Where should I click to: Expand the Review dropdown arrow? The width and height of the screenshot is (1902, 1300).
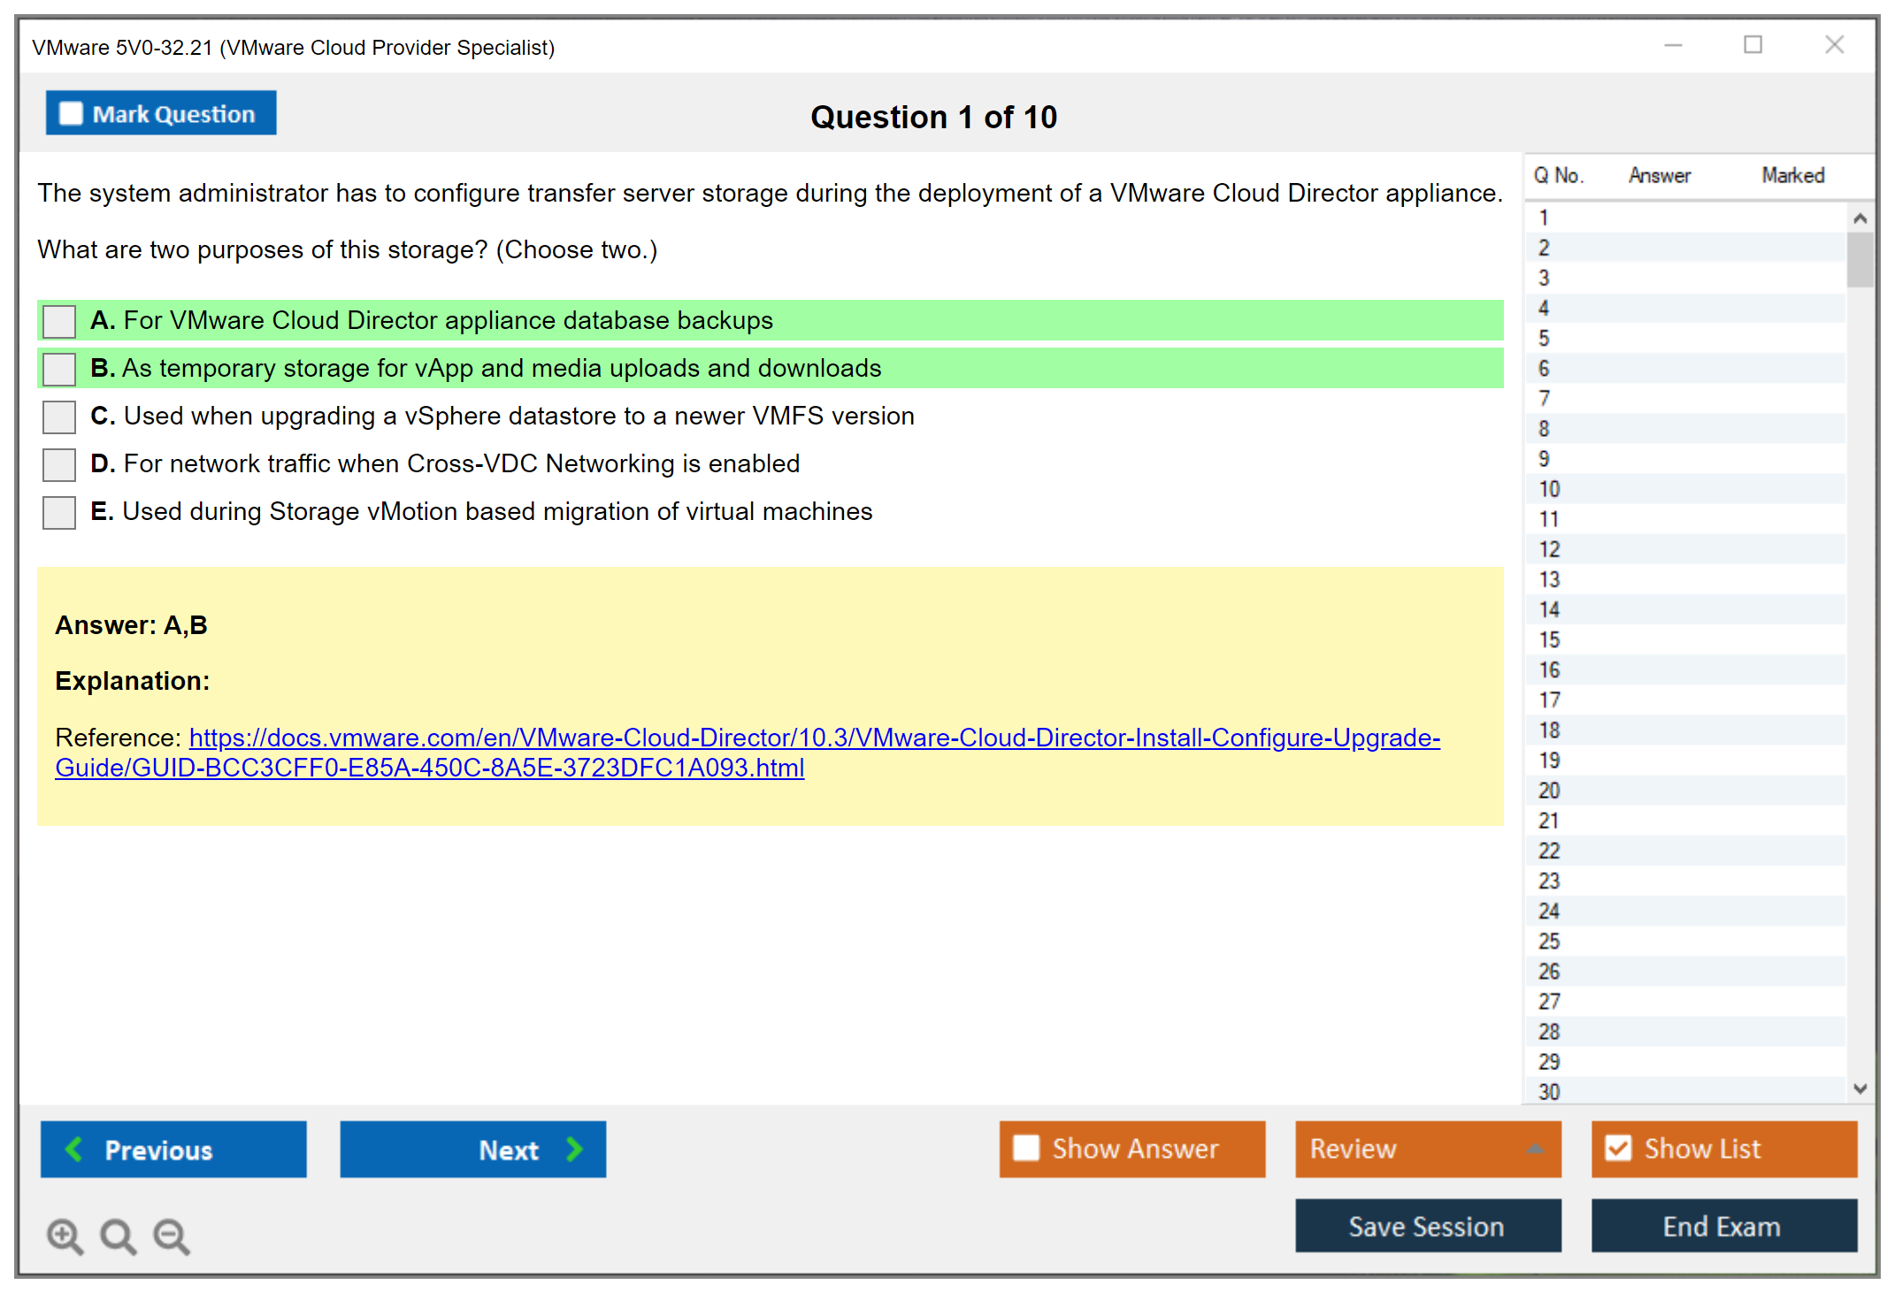point(1535,1149)
